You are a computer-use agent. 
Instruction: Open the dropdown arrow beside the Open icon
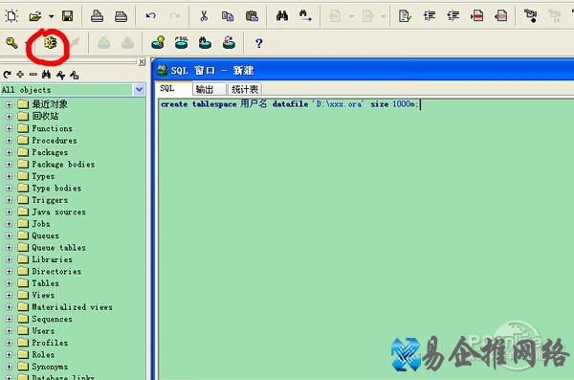[51, 16]
